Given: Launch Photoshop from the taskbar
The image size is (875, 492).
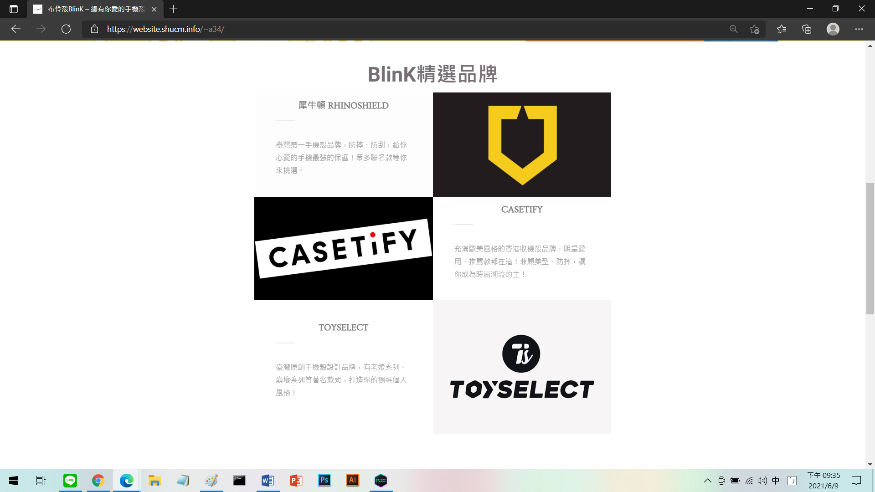Looking at the screenshot, I should 324,481.
